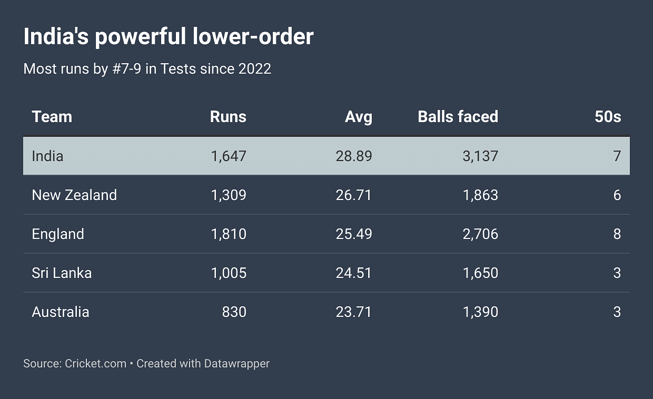Click Australia's average value 23.71
This screenshot has width=653, height=399.
354,312
